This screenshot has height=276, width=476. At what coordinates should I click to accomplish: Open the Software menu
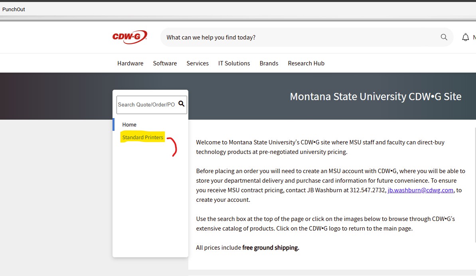[x=165, y=63]
